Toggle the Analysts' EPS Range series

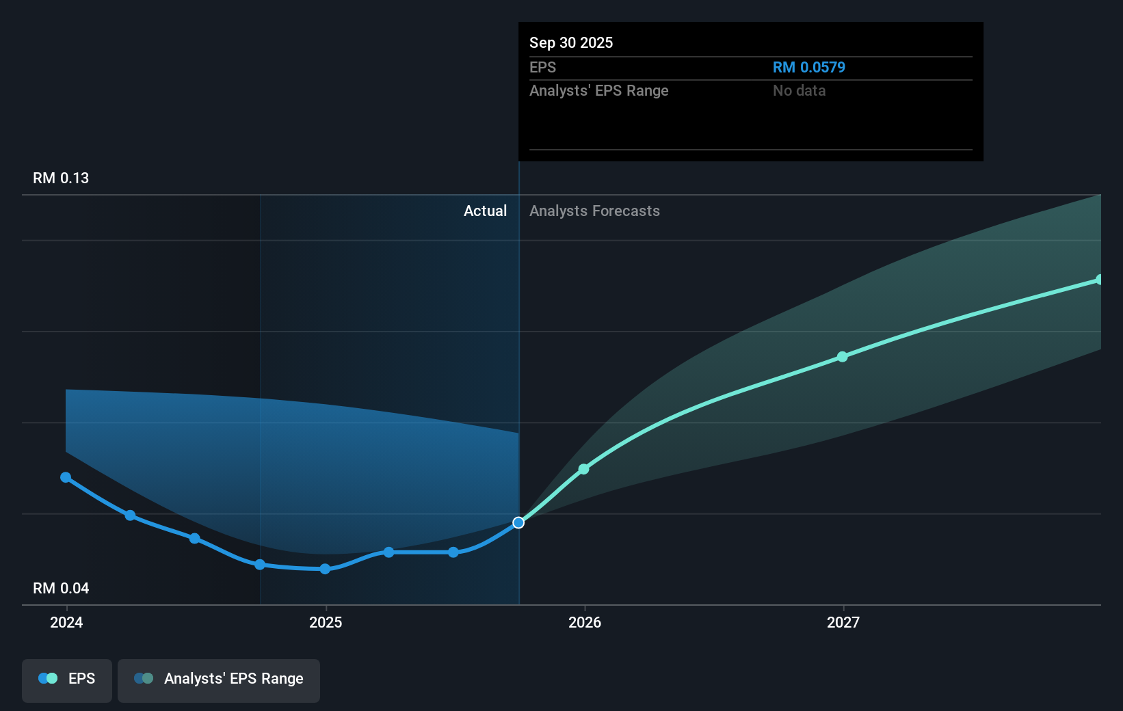click(x=218, y=680)
